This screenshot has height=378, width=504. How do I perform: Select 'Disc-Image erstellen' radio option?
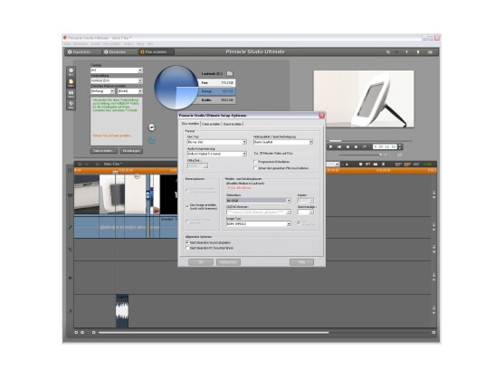coord(187,206)
